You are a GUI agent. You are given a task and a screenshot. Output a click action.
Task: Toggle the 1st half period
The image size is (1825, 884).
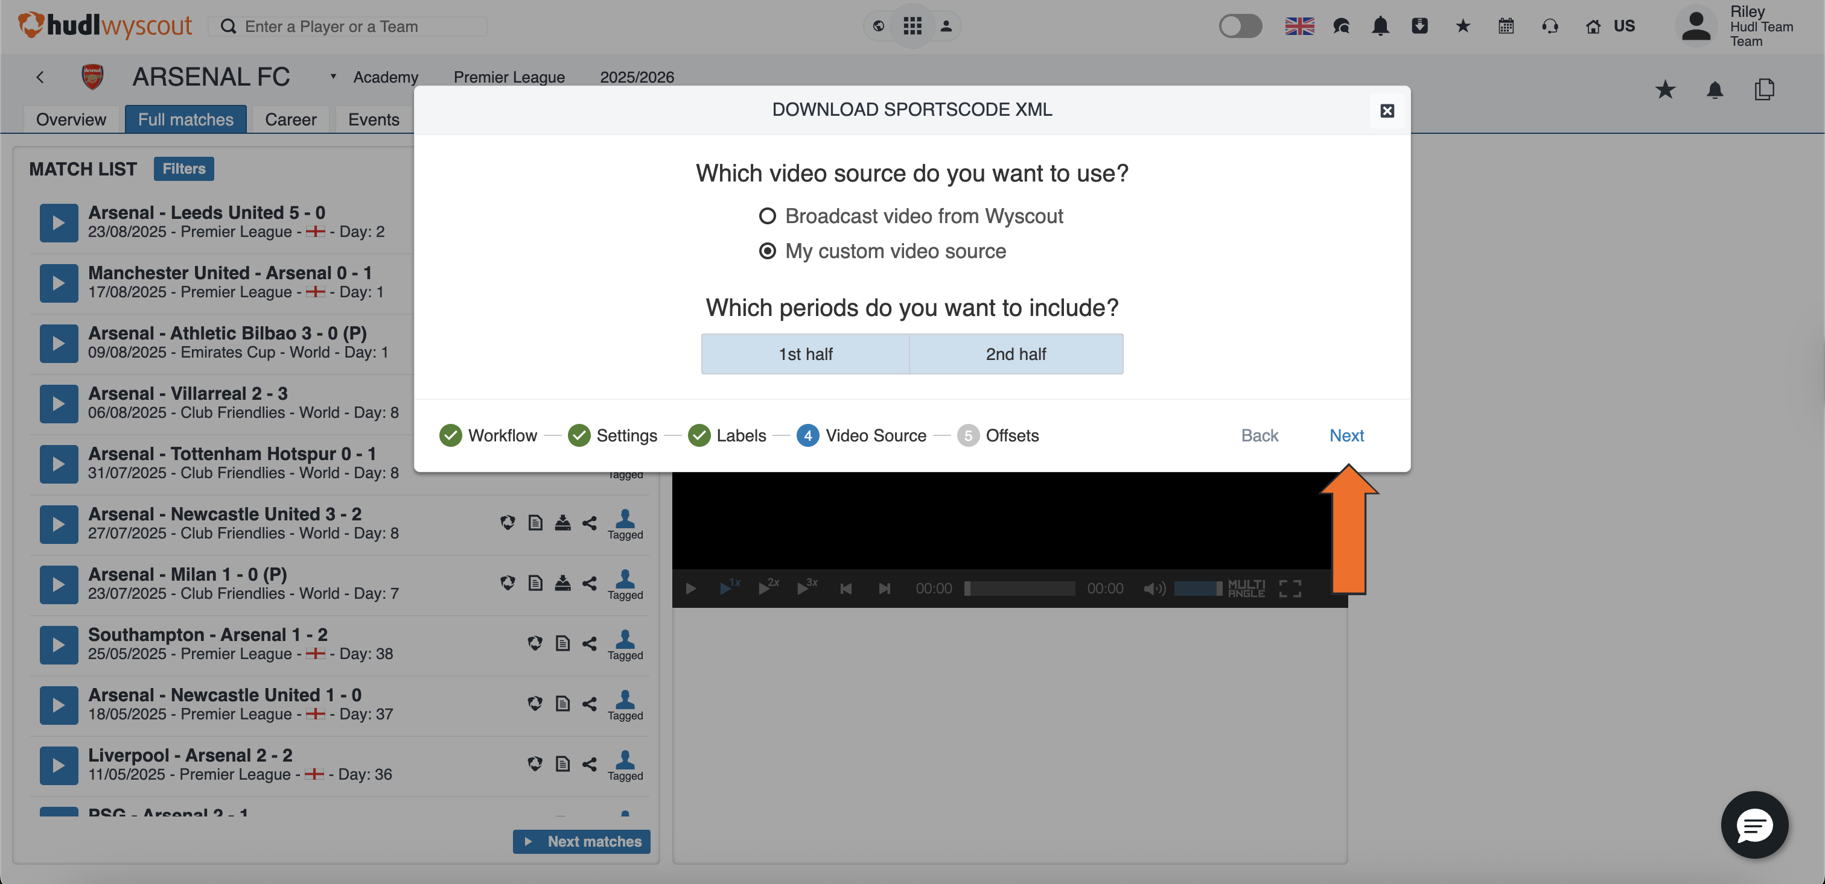806,354
